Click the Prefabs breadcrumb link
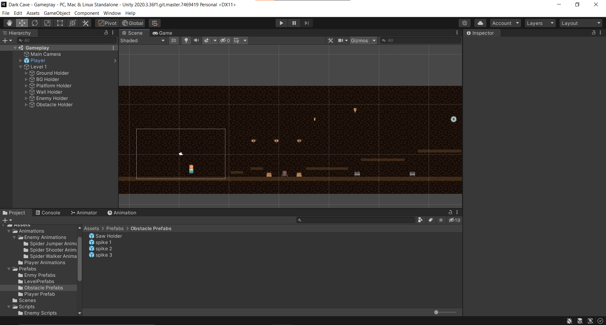 click(x=115, y=228)
